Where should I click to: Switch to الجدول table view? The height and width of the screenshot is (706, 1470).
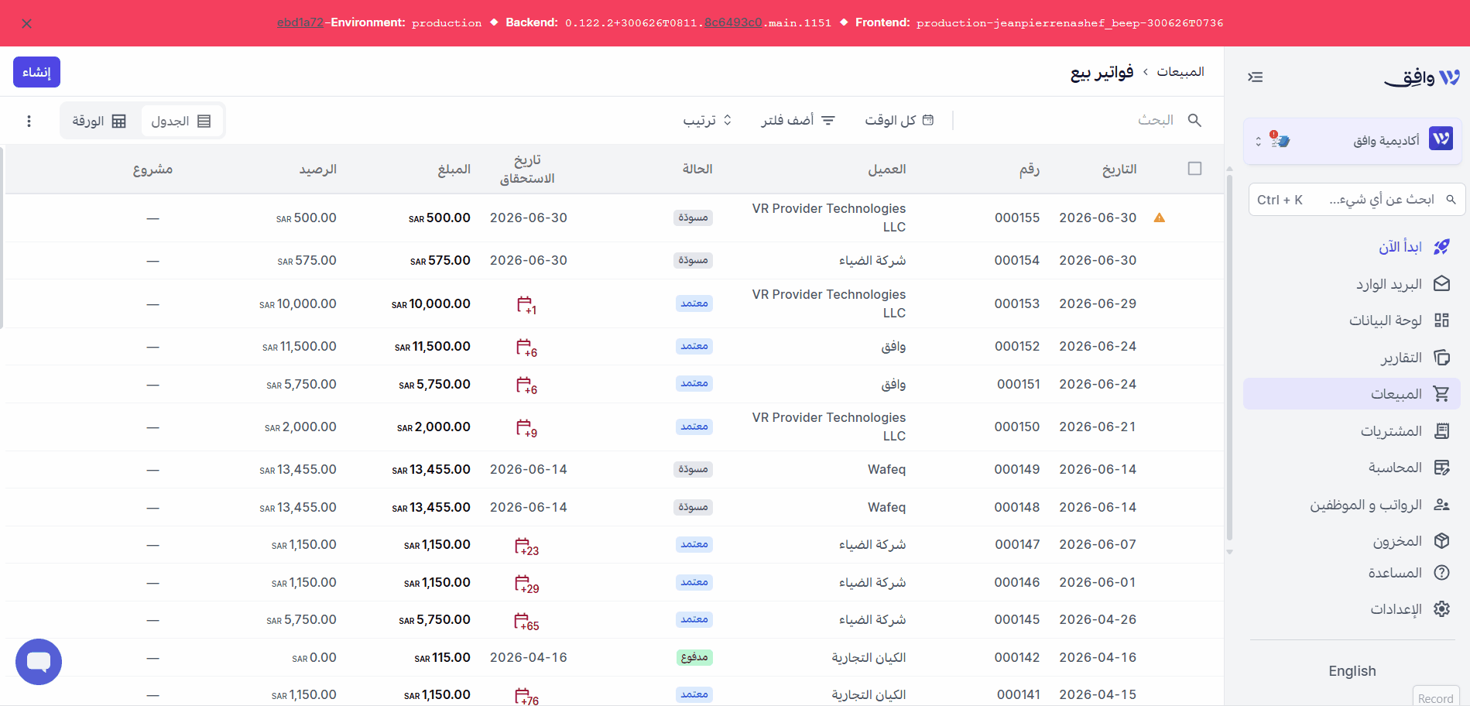(181, 121)
